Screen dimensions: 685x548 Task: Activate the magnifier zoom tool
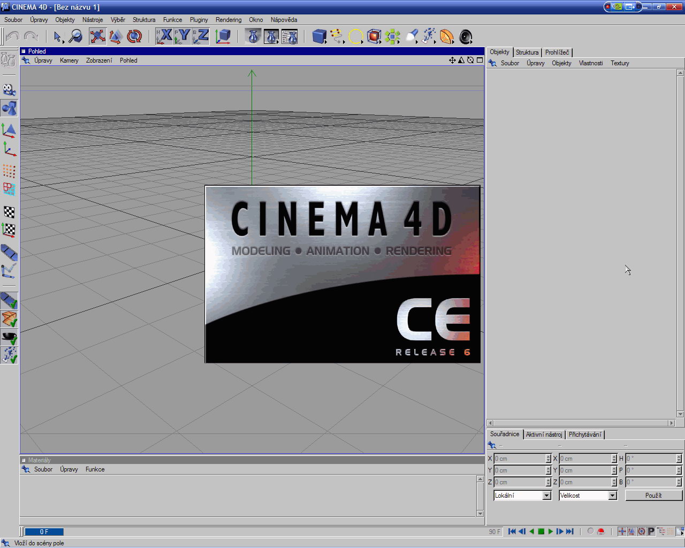tap(75, 36)
